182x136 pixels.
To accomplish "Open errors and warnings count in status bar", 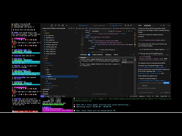I will 57,96.
